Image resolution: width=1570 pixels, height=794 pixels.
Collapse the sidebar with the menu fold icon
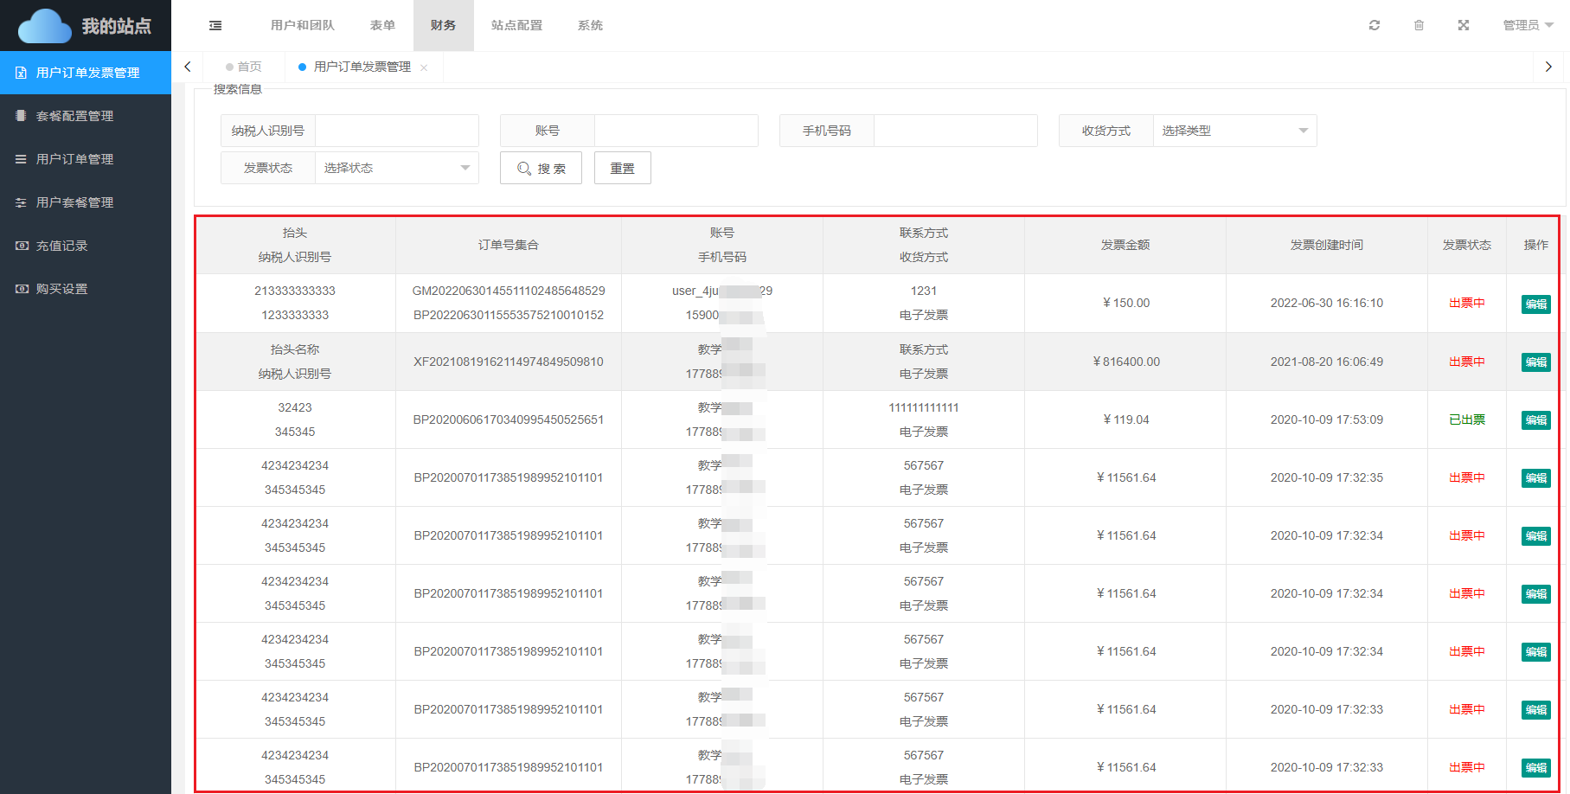click(x=215, y=26)
